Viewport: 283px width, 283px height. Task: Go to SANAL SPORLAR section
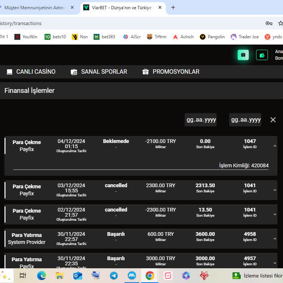[99, 72]
